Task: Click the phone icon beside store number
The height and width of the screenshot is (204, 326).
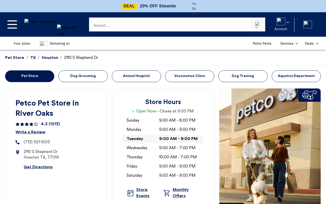Action: 18,142
